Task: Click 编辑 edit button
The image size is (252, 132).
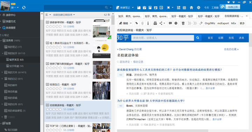Action: tap(124, 23)
